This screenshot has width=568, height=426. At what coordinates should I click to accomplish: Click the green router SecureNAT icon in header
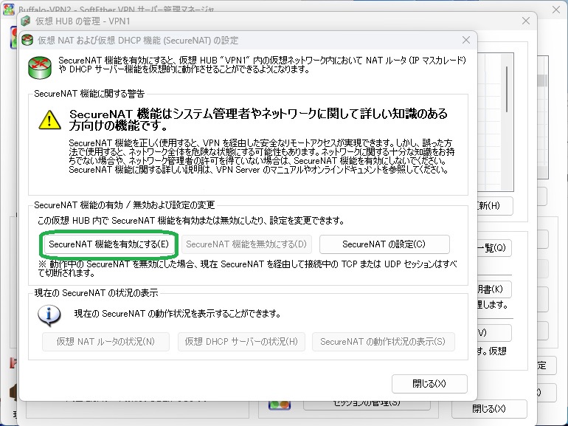click(40, 67)
